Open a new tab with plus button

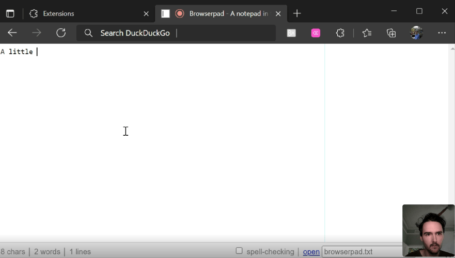297,13
